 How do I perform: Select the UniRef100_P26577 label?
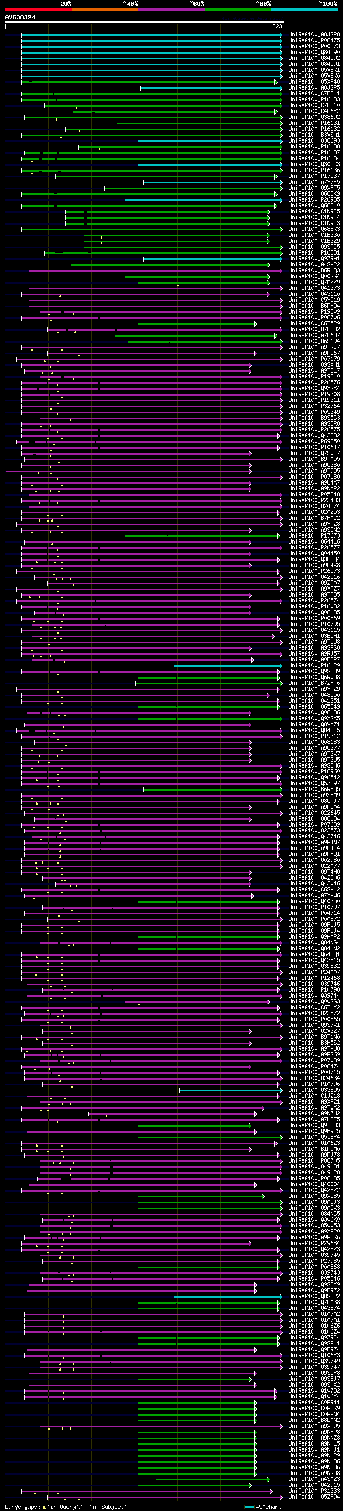point(314,547)
